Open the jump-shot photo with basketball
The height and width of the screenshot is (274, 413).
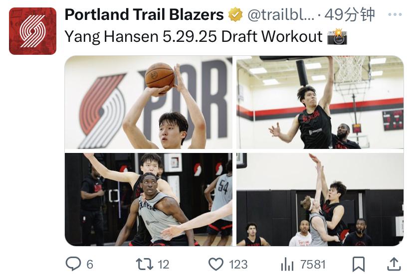(149, 102)
